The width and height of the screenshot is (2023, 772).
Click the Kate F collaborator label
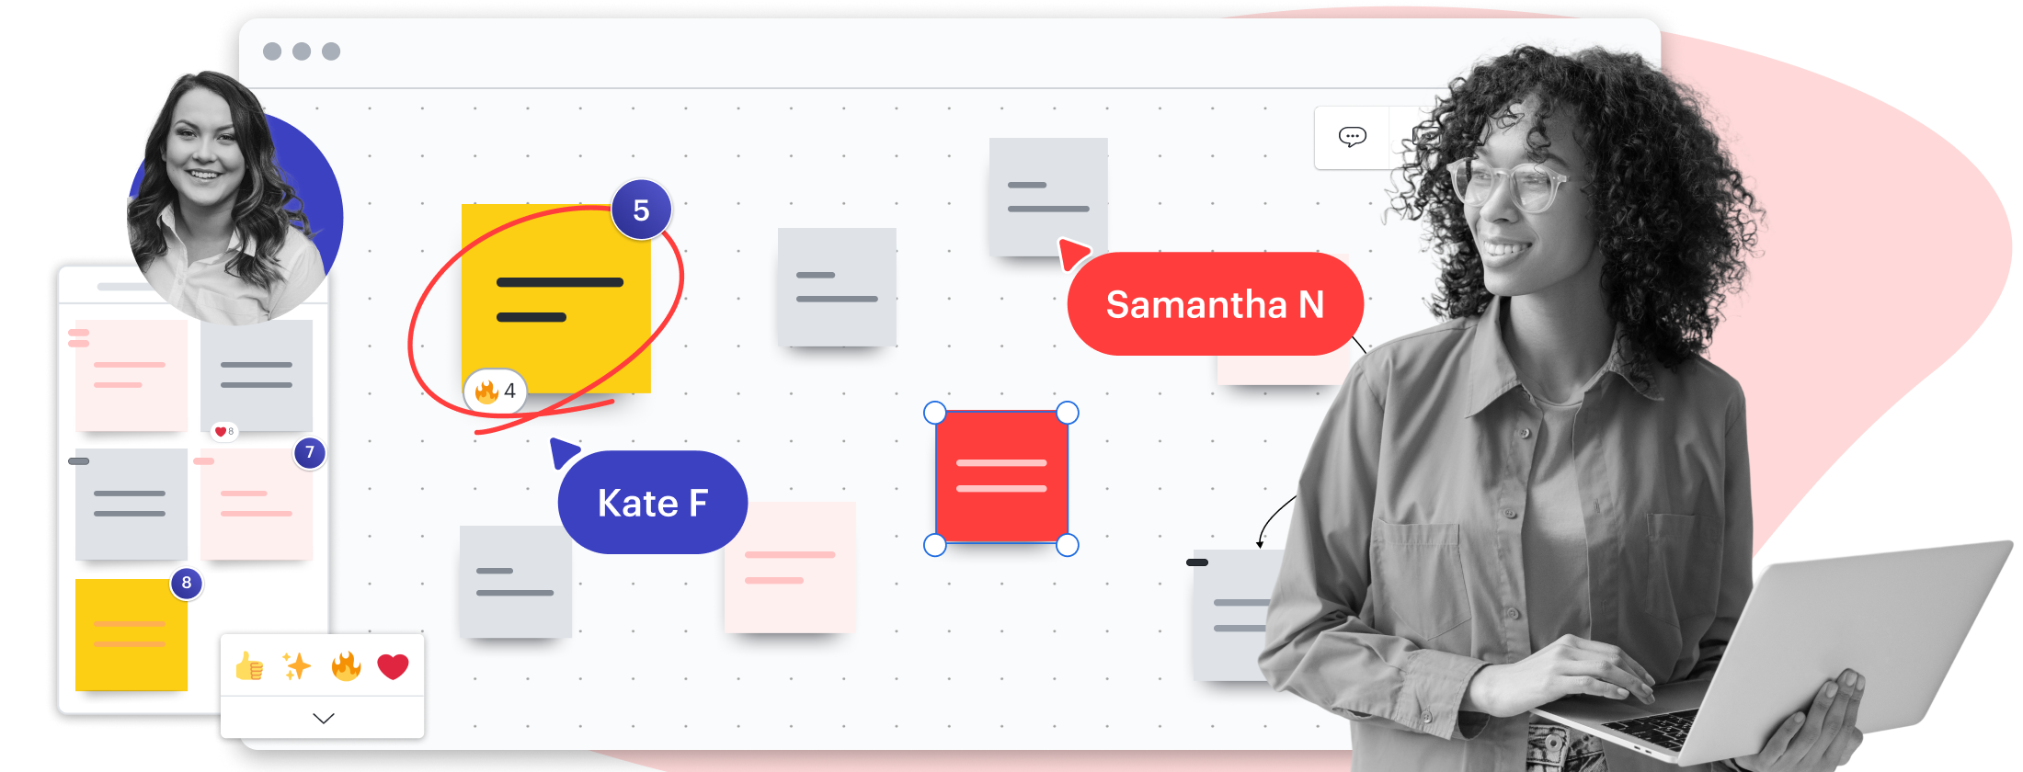(x=653, y=503)
